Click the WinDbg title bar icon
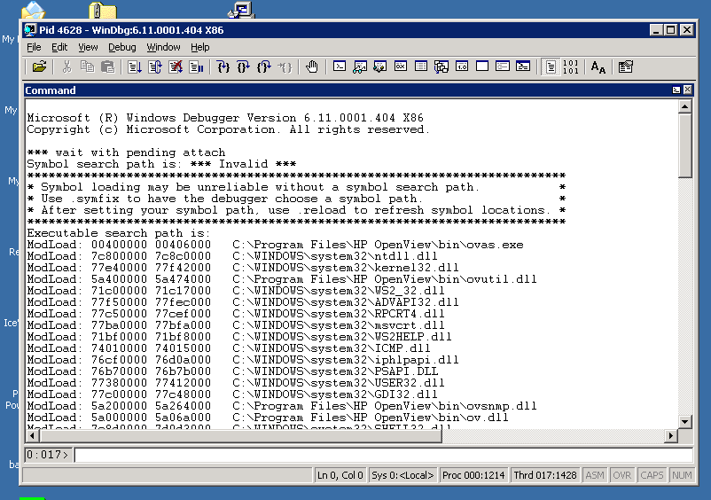The width and height of the screenshot is (711, 500). tap(30, 30)
